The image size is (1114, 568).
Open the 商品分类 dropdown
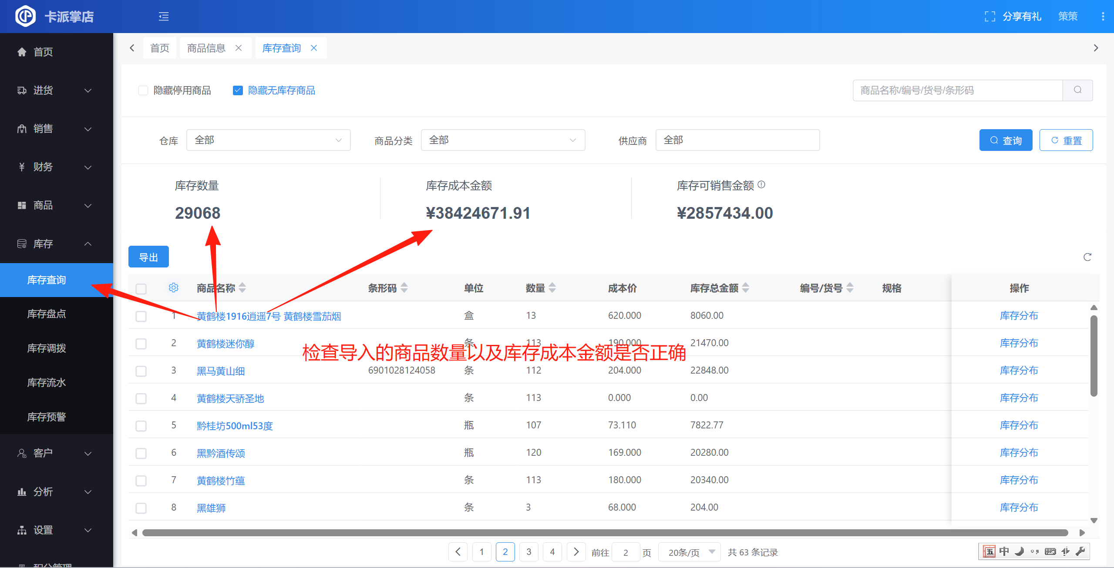click(x=502, y=140)
